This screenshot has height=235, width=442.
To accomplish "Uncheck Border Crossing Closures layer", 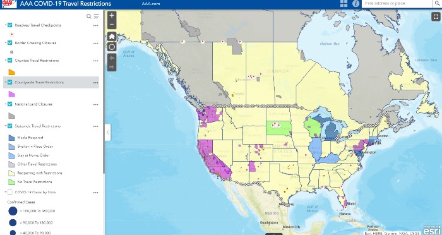I will [x=10, y=43].
